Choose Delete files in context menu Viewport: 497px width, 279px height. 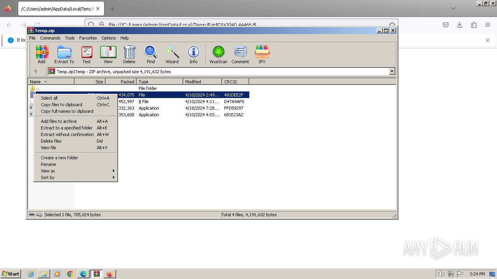[76, 141]
